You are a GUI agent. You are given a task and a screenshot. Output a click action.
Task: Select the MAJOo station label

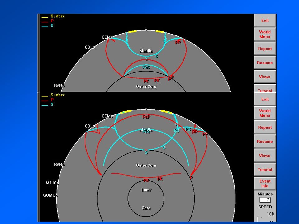(x=52, y=183)
